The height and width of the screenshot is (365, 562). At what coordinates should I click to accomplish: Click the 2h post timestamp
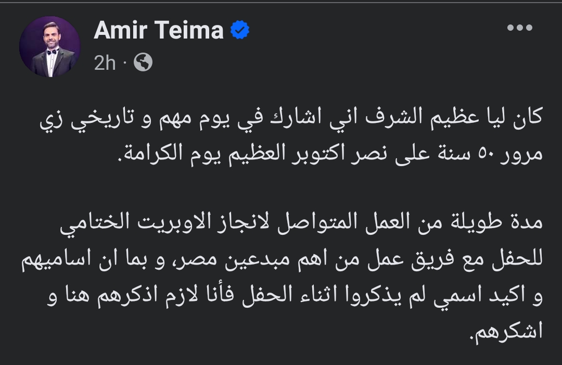point(105,63)
